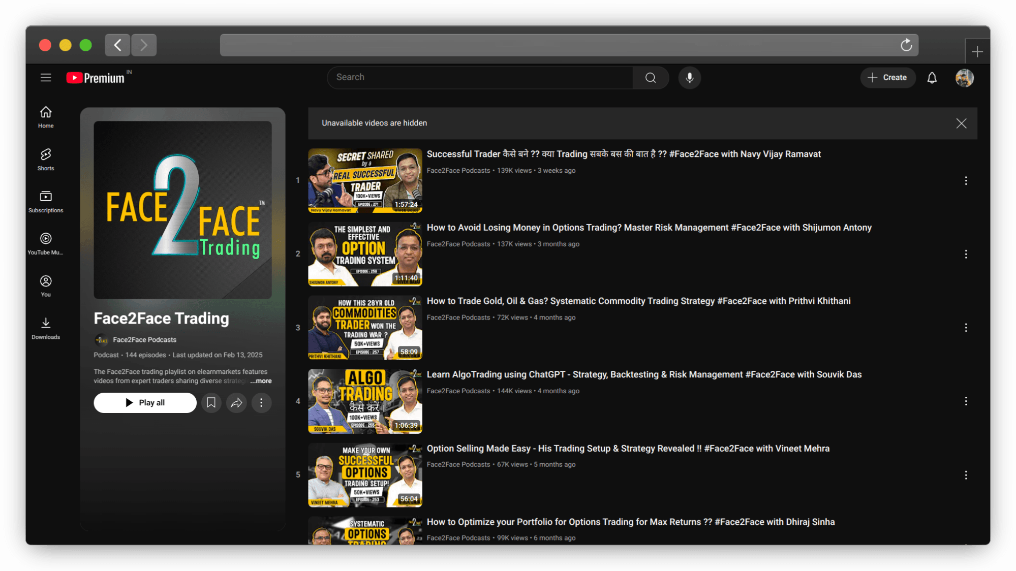
Task: Open the You section
Action: [x=46, y=286]
